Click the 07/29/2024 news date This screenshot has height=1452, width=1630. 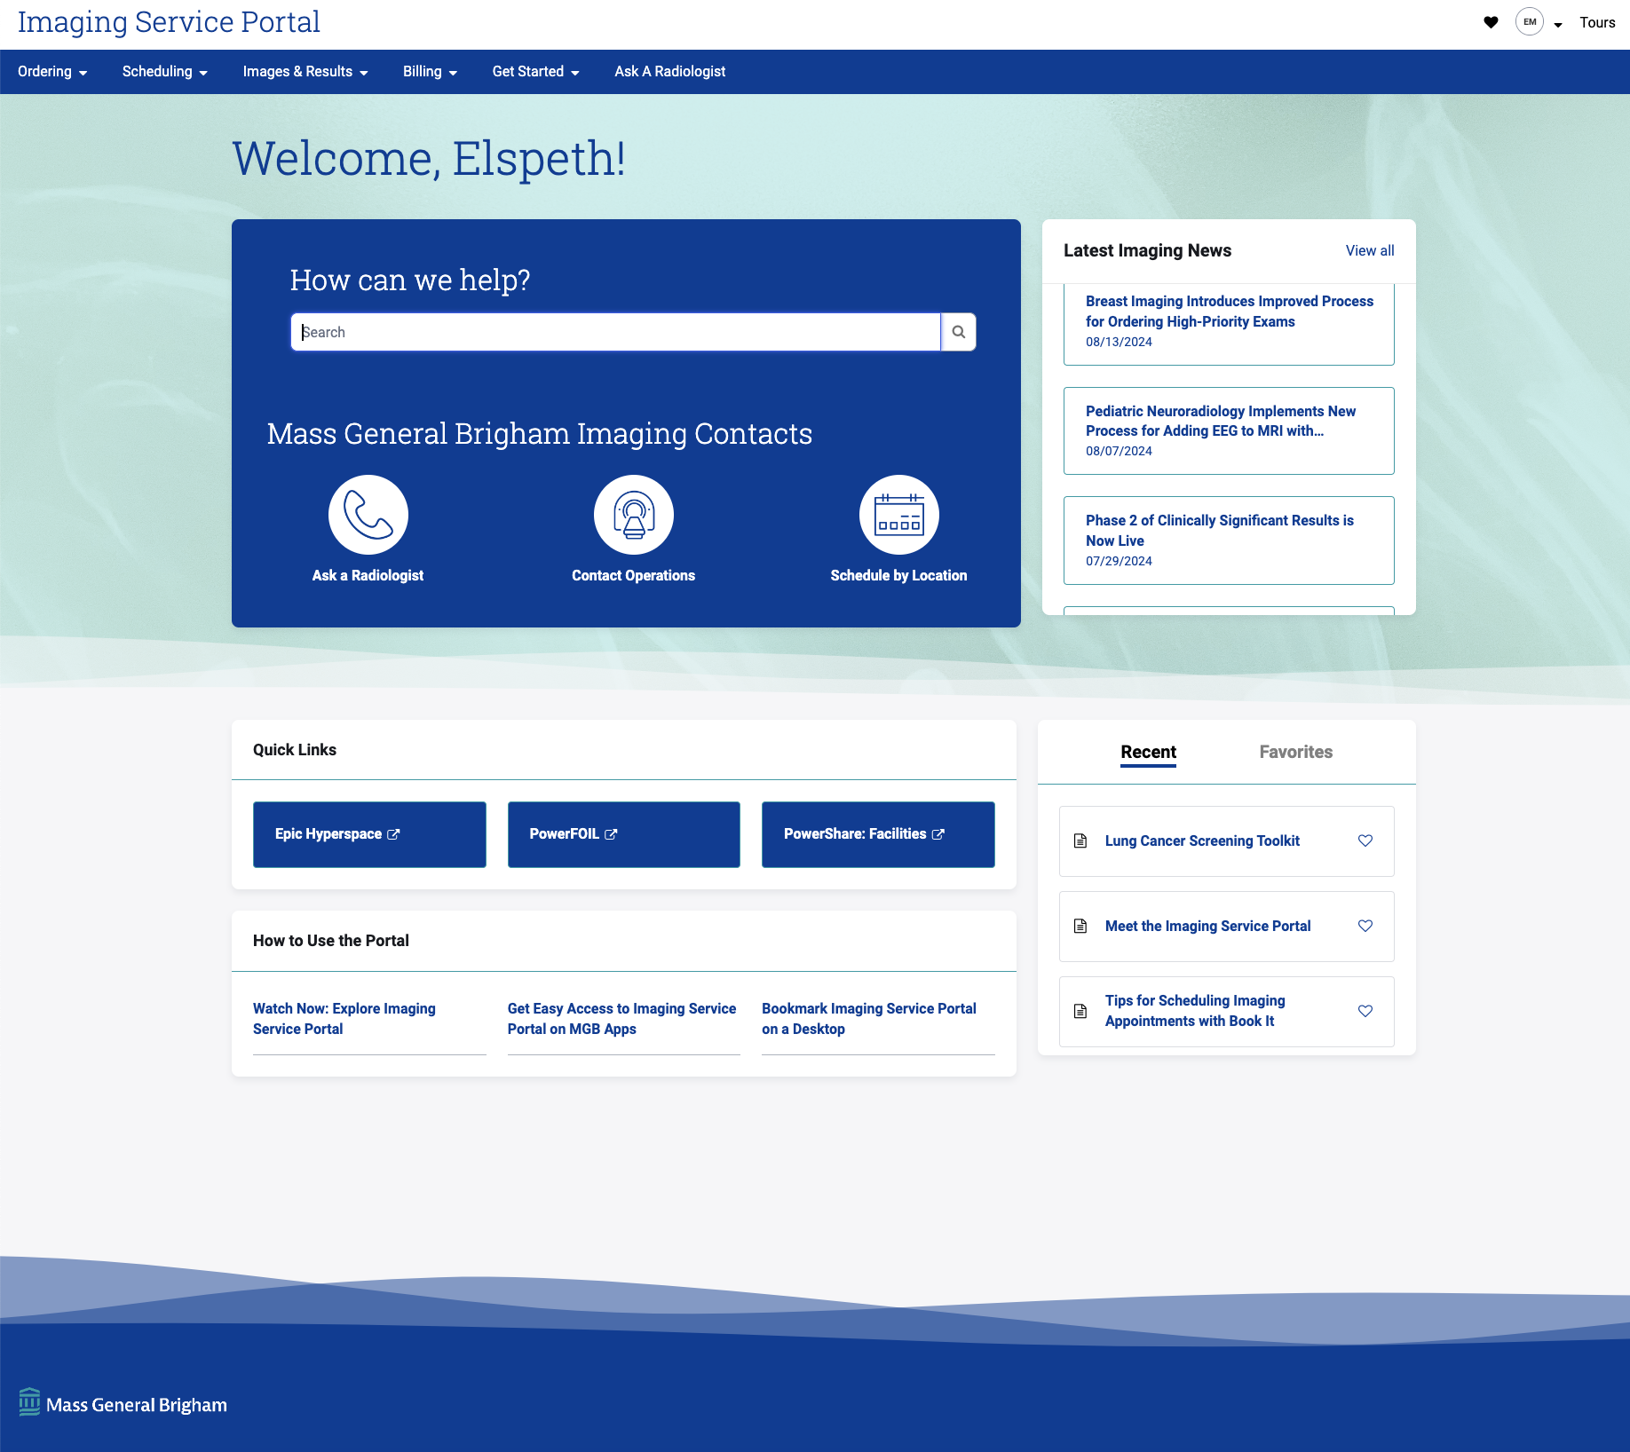tap(1119, 561)
